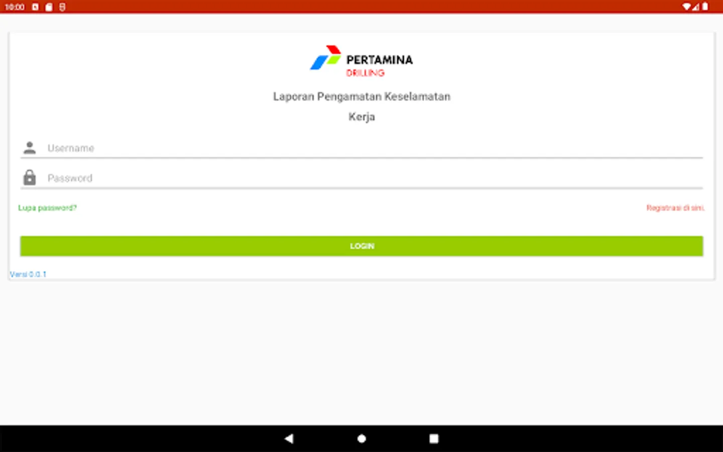Tap the Android back navigation button
Image resolution: width=723 pixels, height=452 pixels.
pos(289,438)
